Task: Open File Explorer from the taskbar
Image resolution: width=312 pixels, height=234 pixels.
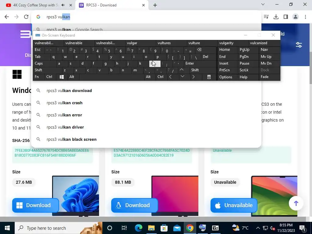Action: [x=151, y=228]
